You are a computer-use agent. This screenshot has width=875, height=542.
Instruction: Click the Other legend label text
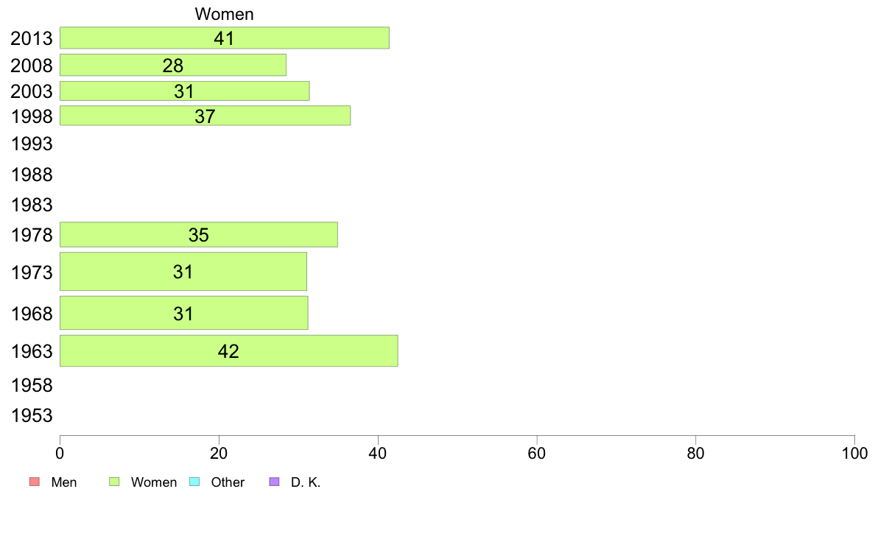228,482
